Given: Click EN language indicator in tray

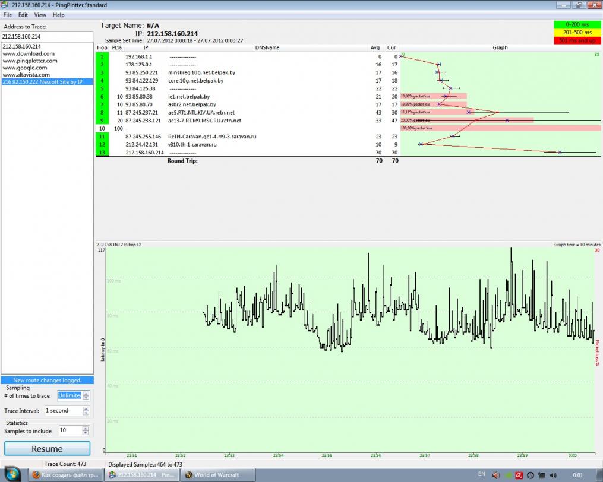Looking at the screenshot, I should 481,475.
